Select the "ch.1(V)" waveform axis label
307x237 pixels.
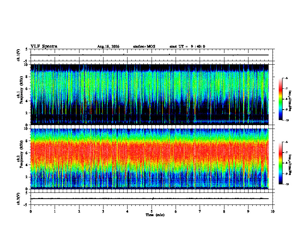(x=19, y=55)
